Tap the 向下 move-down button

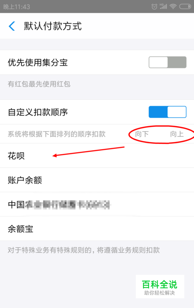click(x=142, y=134)
